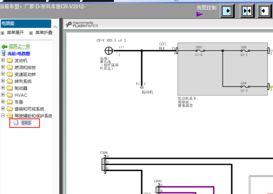Click the 菜单展开 expand-menu icon

click(x=2, y=33)
